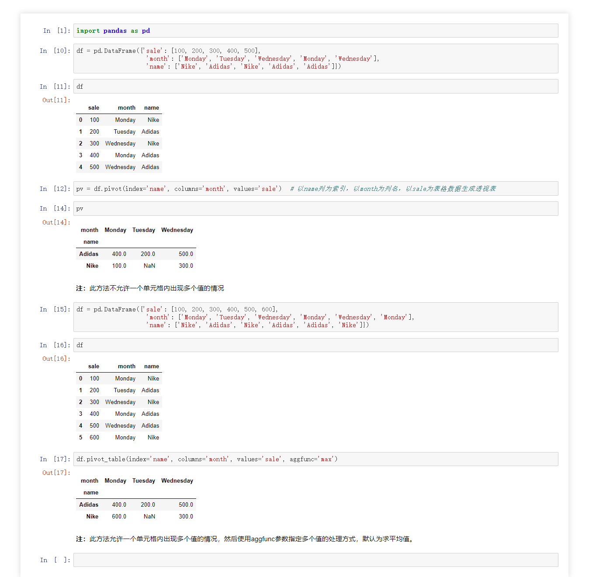Click the df.pivot code cell In [12]
The image size is (589, 577).
coord(315,189)
